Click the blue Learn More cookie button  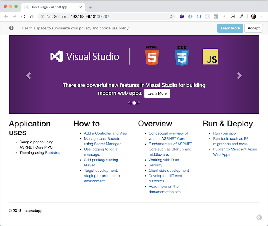pos(230,28)
